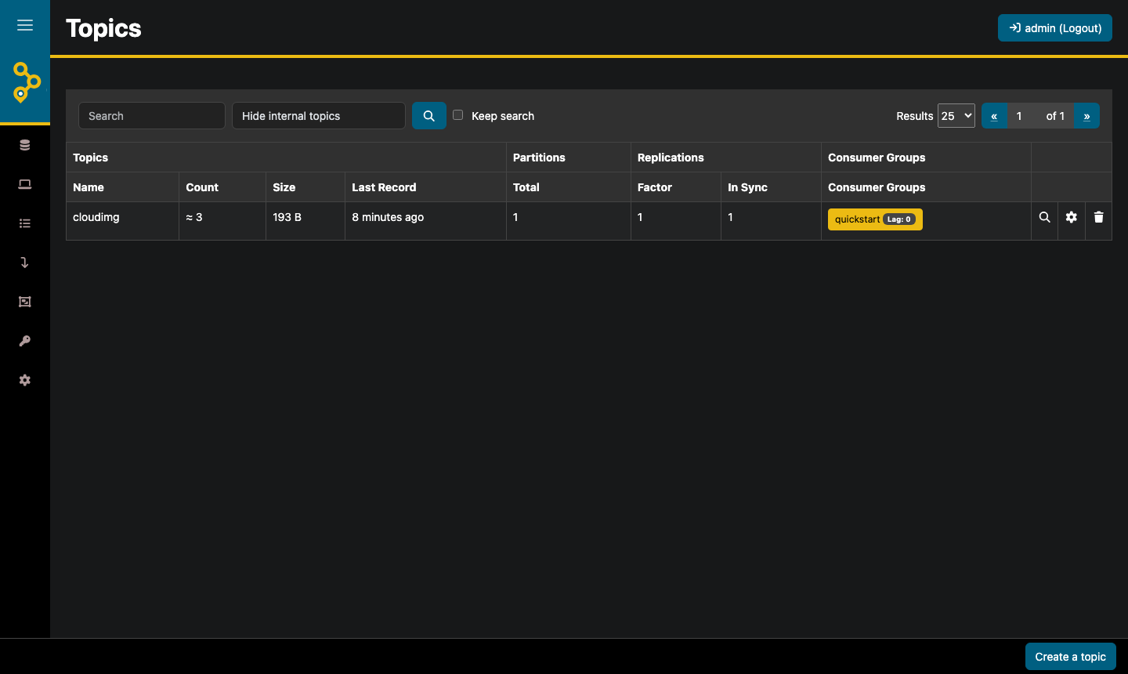Toggle the hamburger sidebar menu
Screen dimensions: 1128x674
pyautogui.click(x=25, y=25)
